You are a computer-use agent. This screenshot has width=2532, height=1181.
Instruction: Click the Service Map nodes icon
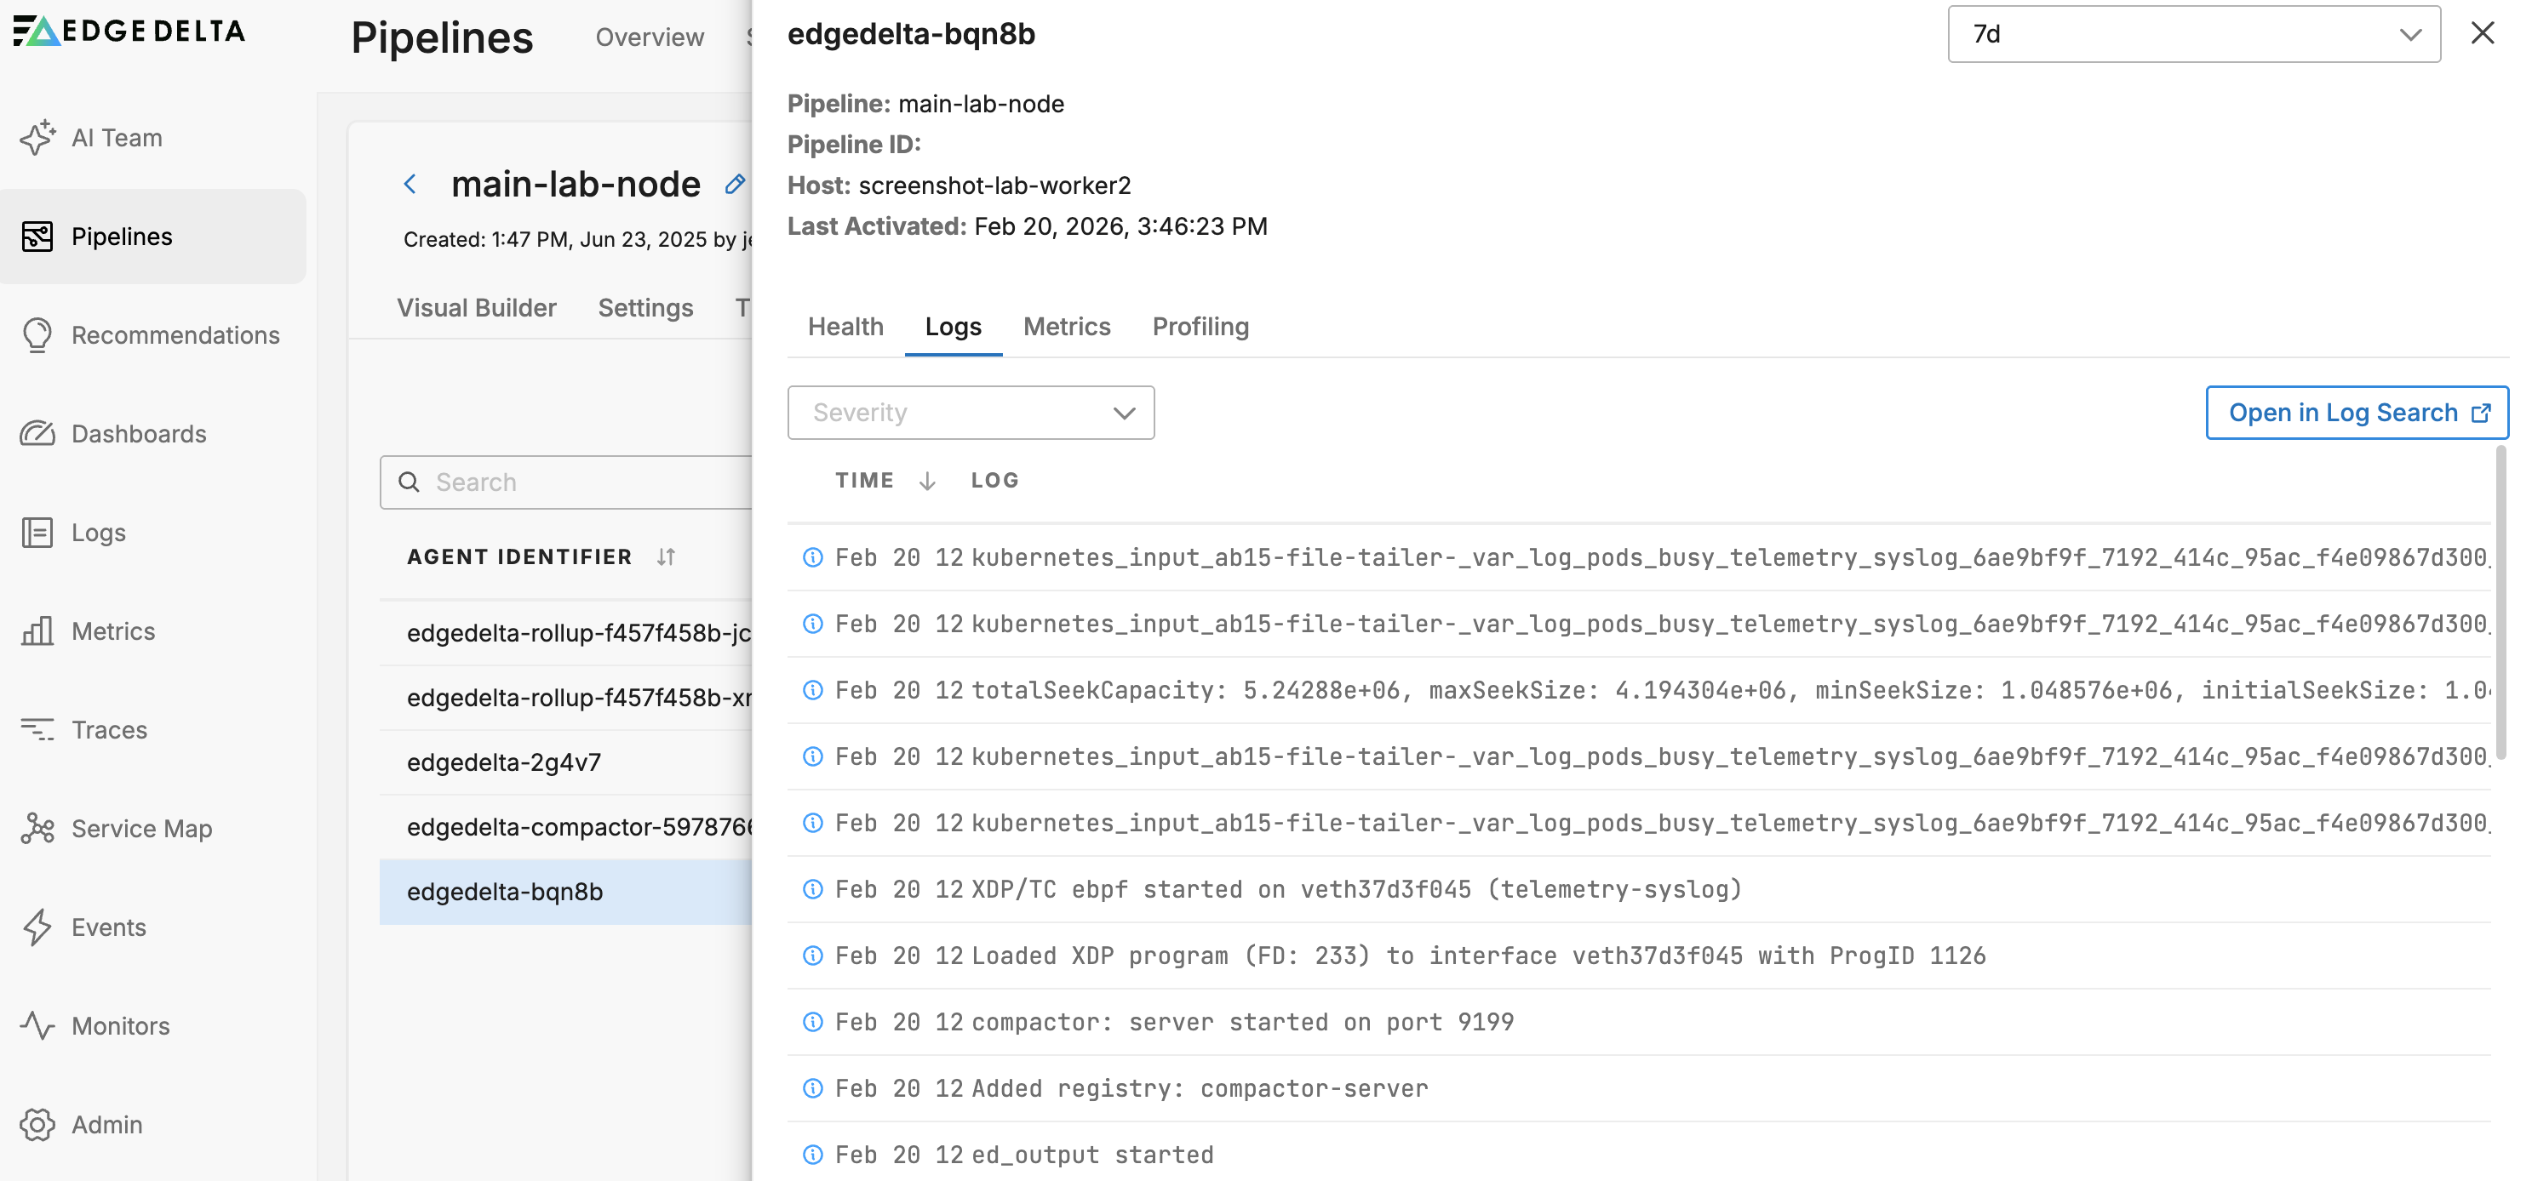(x=37, y=828)
